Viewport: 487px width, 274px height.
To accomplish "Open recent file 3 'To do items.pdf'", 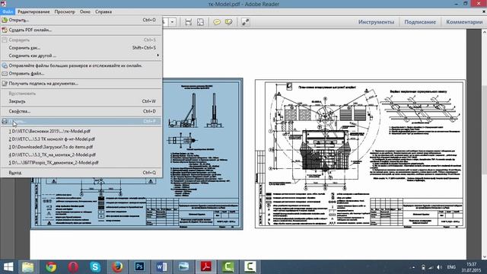I will tap(81, 147).
